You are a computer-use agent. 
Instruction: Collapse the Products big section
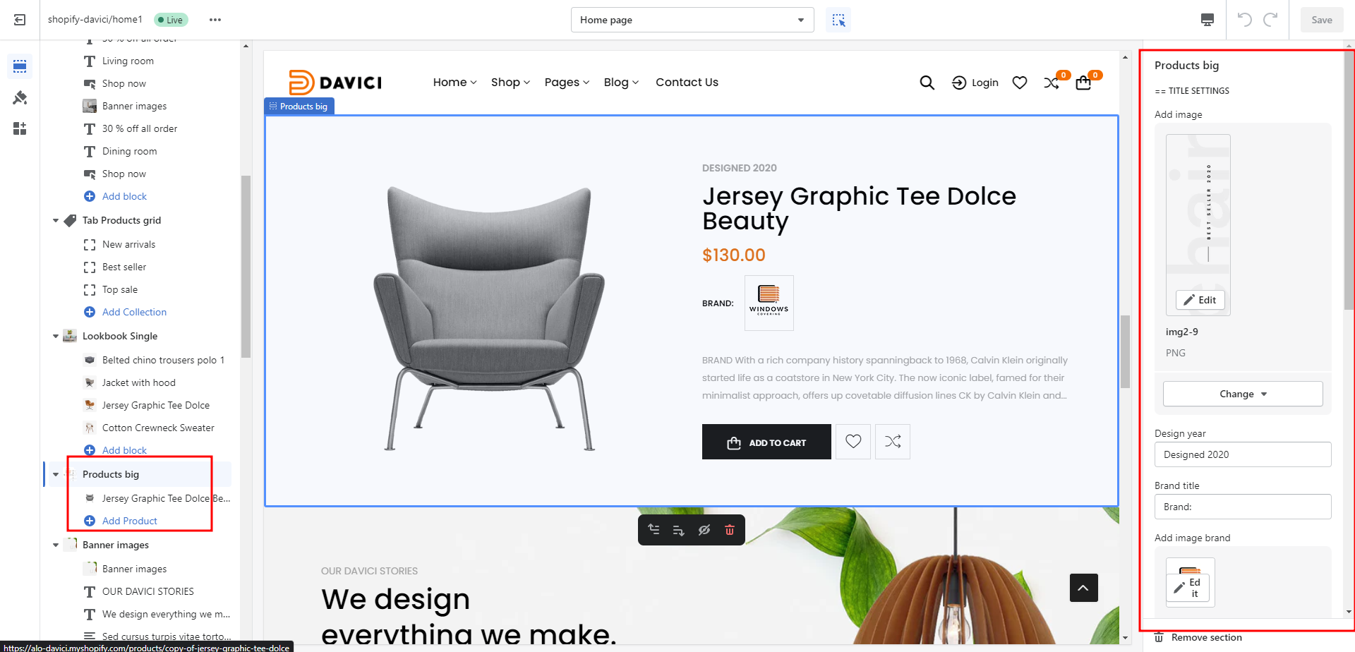point(56,474)
